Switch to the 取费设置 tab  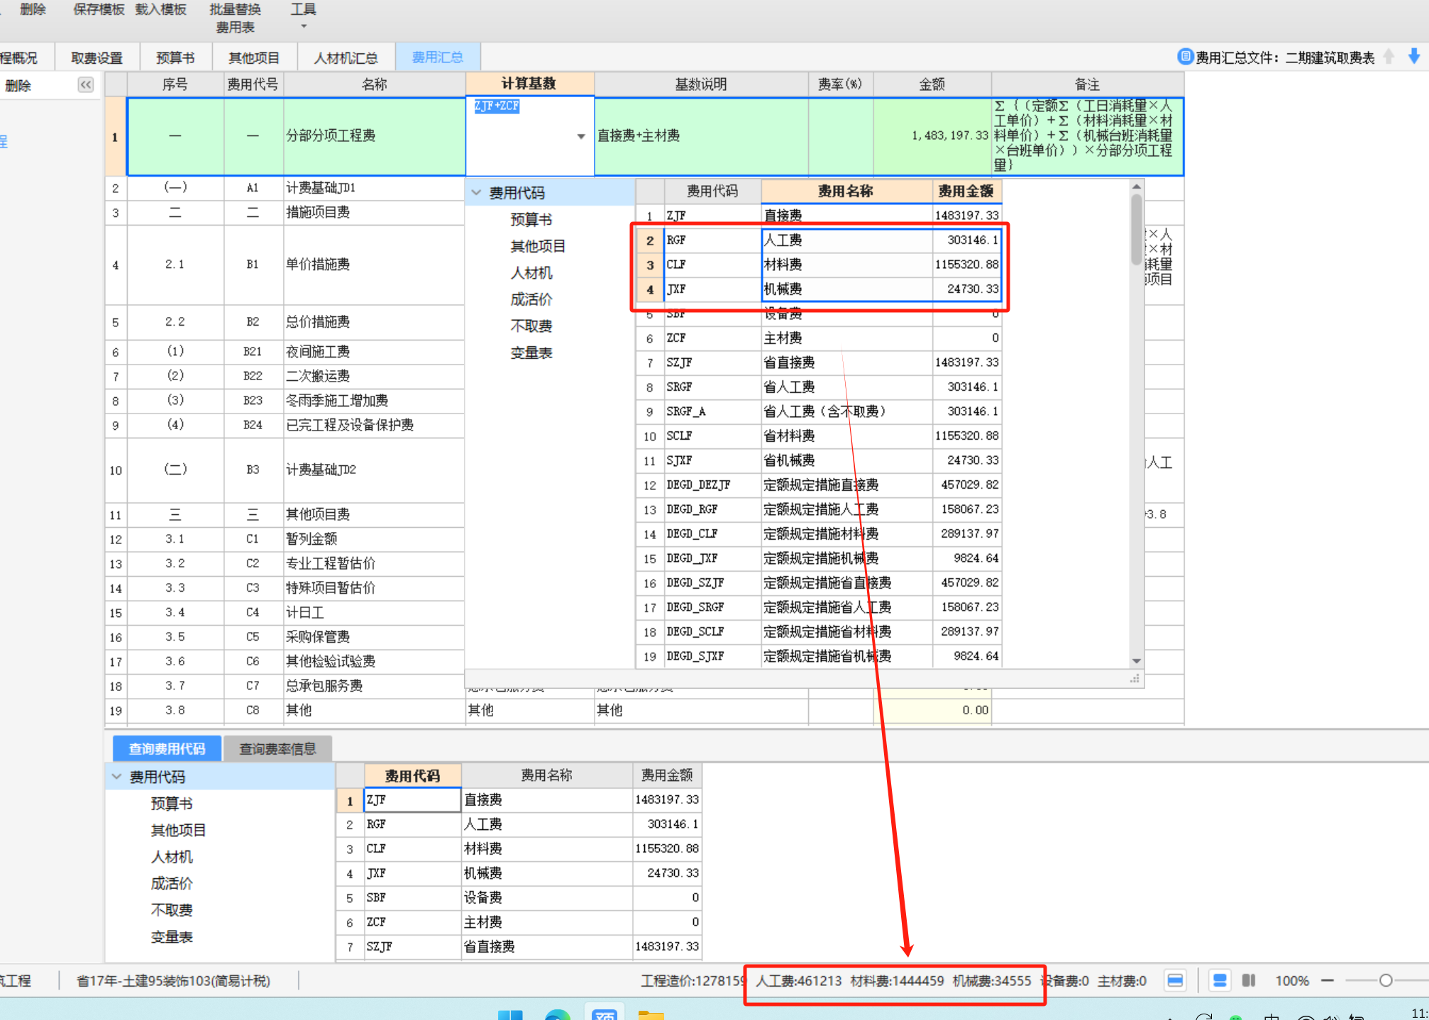[97, 57]
